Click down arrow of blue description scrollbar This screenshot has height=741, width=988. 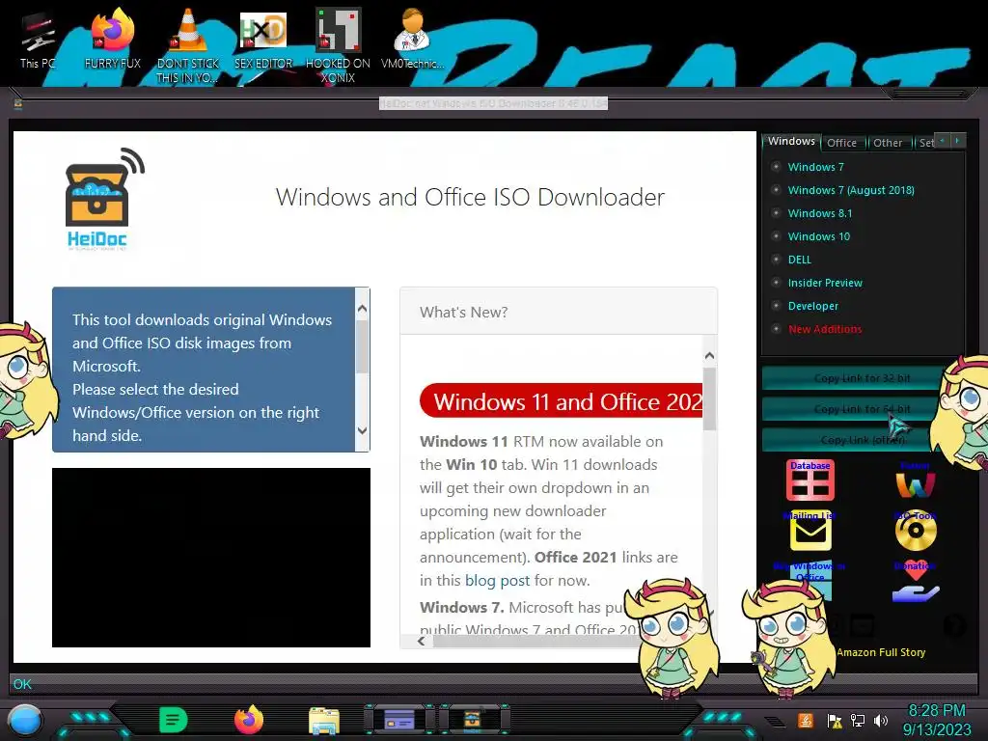pyautogui.click(x=363, y=431)
